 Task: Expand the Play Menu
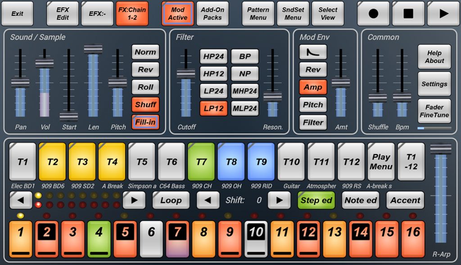(x=381, y=162)
